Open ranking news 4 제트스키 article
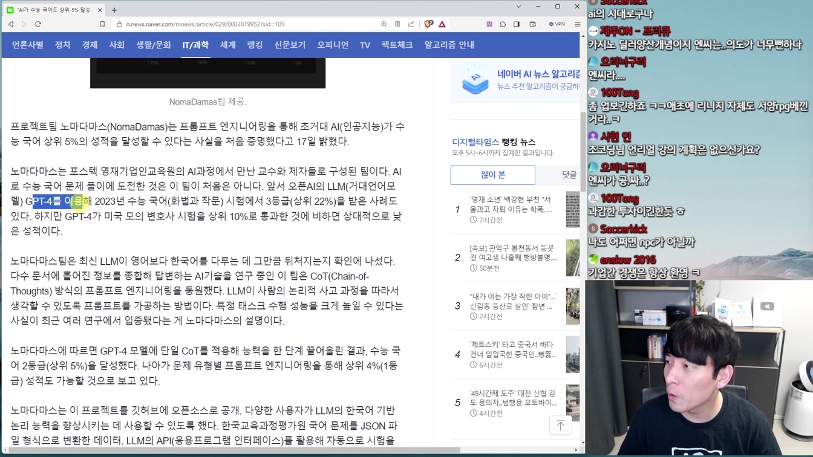Screen dimensions: 813x457 tap(513, 349)
